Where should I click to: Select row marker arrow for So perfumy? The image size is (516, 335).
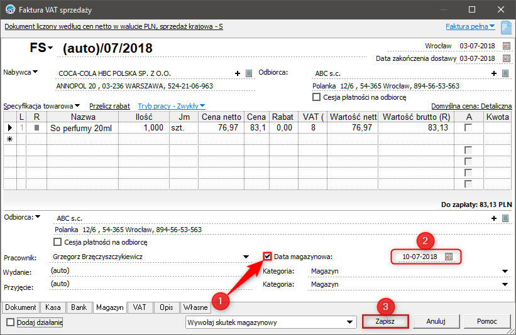pyautogui.click(x=10, y=128)
